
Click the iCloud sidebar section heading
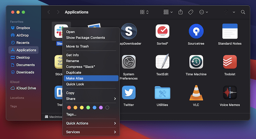point(15,82)
